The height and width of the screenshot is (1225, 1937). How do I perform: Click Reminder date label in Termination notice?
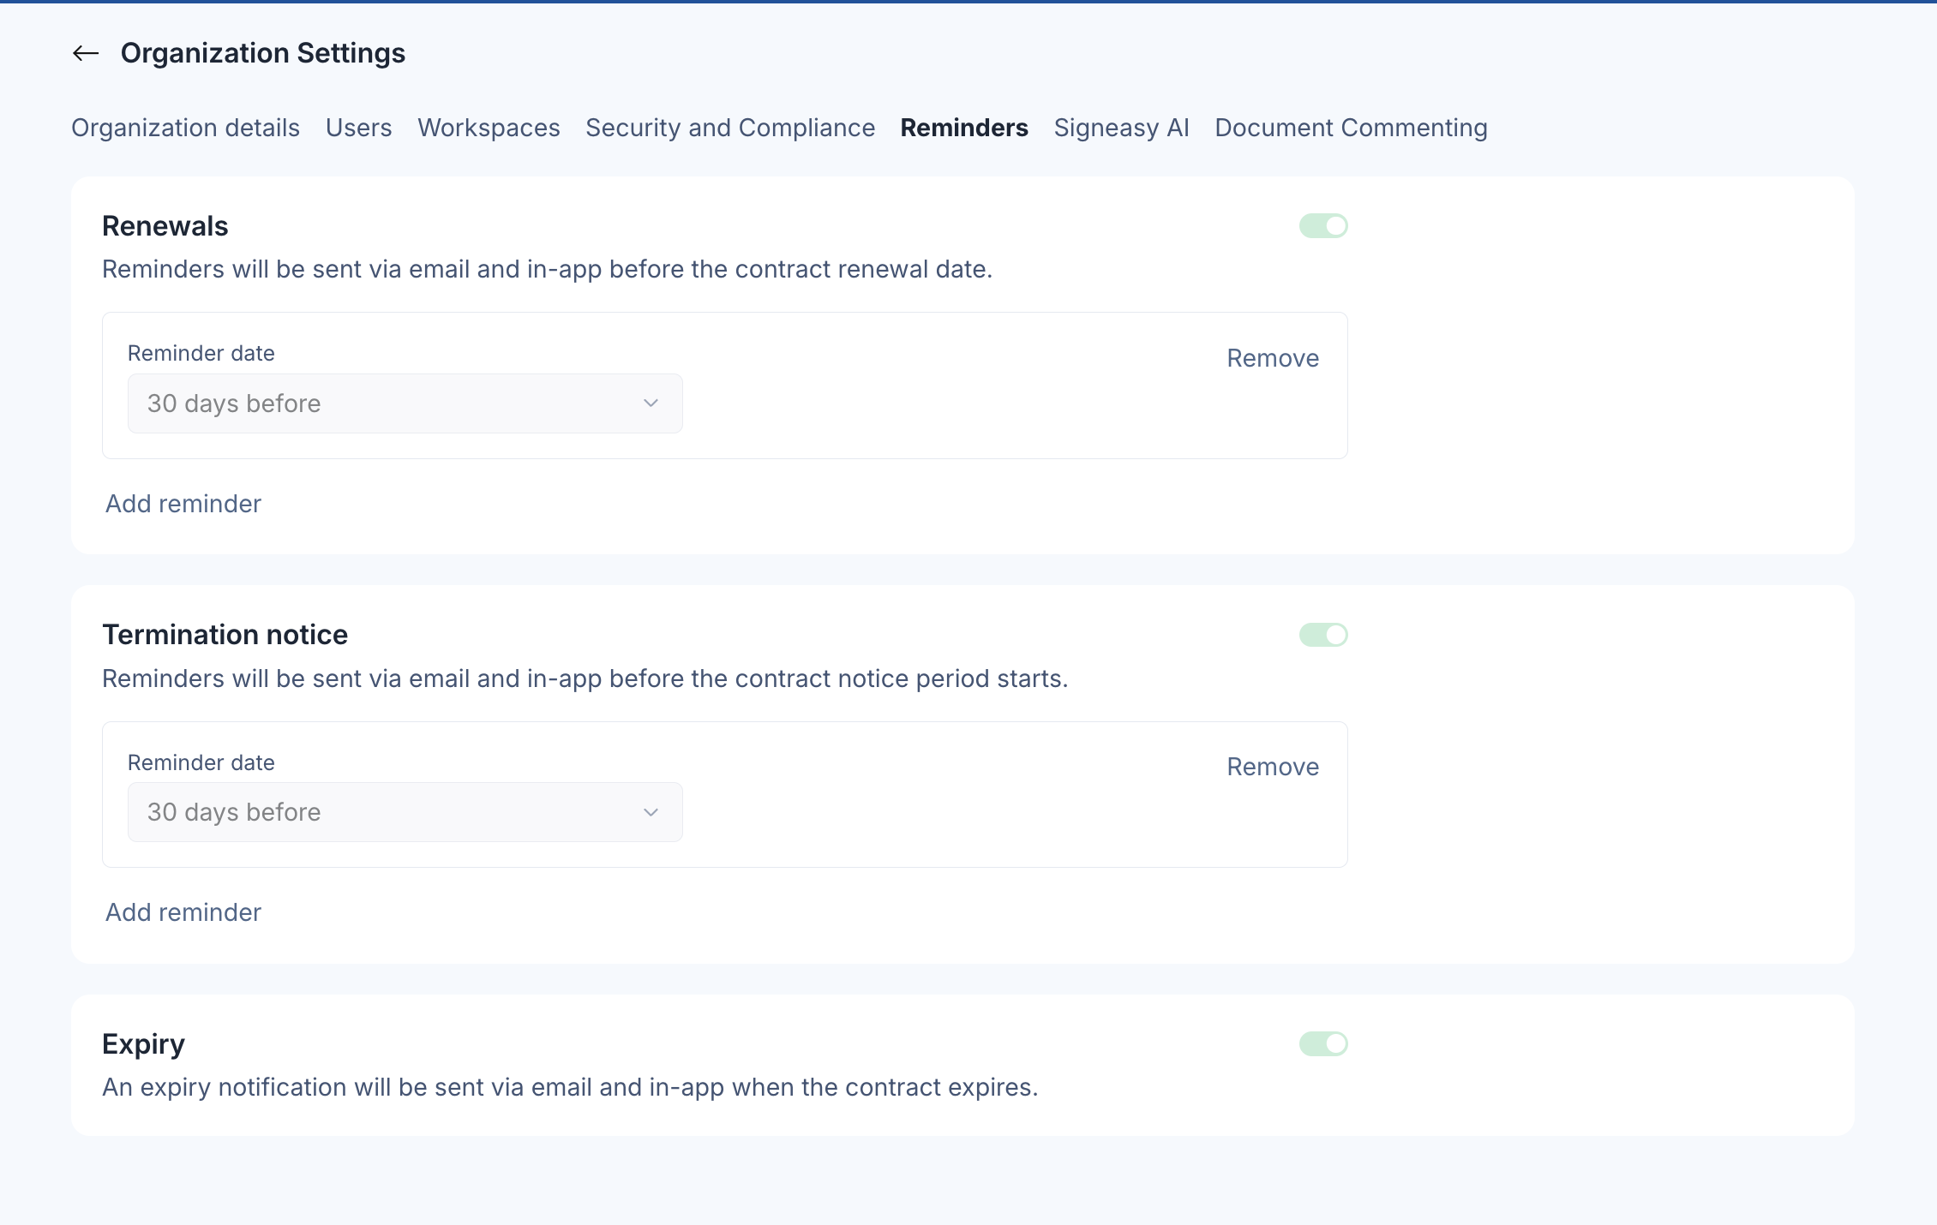201,762
